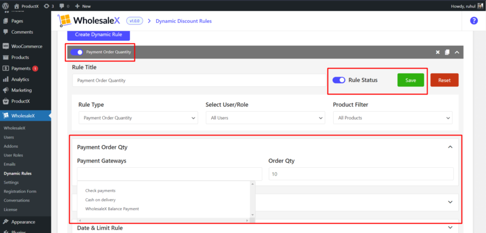
Task: Expand the collapsed section below gateways list
Action: [450, 202]
